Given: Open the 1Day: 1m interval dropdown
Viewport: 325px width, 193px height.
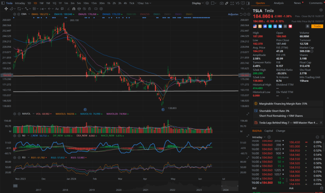Looking at the screenshot, I should click(x=144, y=3).
